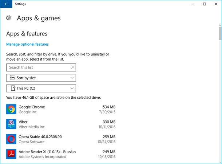Click the 534 MB size value
The width and height of the screenshot is (222, 164).
coord(109,107)
